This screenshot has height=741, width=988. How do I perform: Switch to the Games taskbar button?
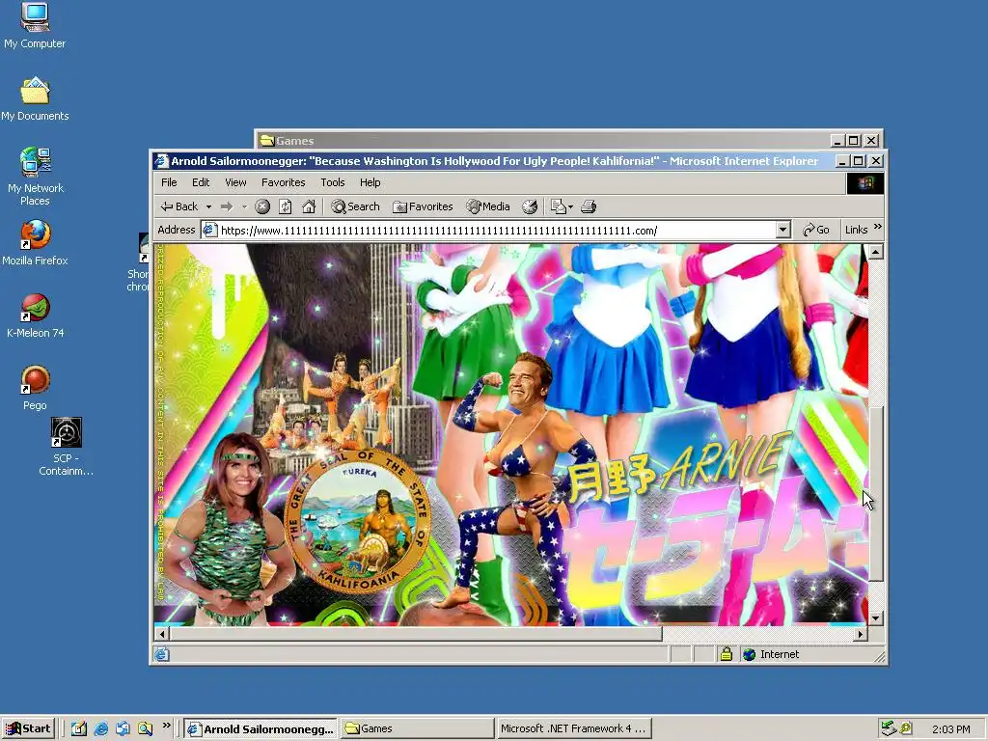tap(417, 729)
